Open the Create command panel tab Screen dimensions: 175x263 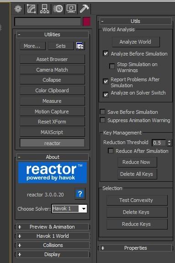pyautogui.click(x=18, y=9)
